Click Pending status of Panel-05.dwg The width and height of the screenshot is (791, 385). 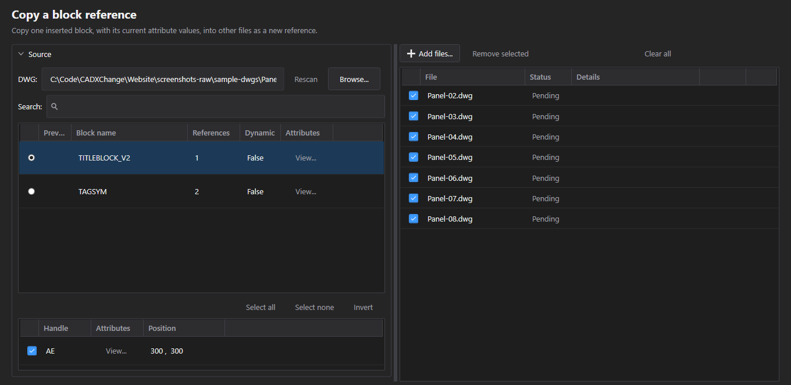pyautogui.click(x=546, y=157)
